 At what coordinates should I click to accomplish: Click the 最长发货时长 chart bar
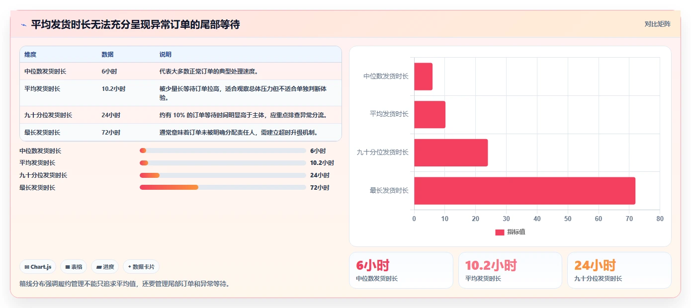pyautogui.click(x=524, y=191)
